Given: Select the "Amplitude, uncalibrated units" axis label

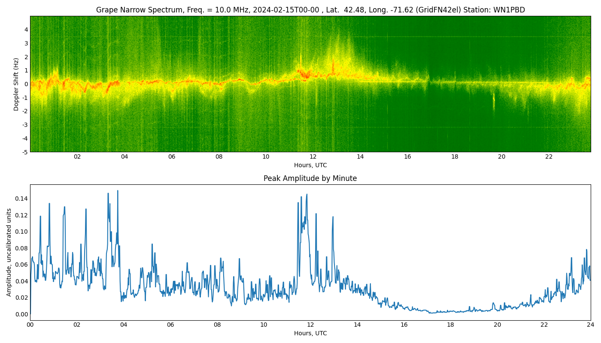Looking at the screenshot, I should pos(9,252).
